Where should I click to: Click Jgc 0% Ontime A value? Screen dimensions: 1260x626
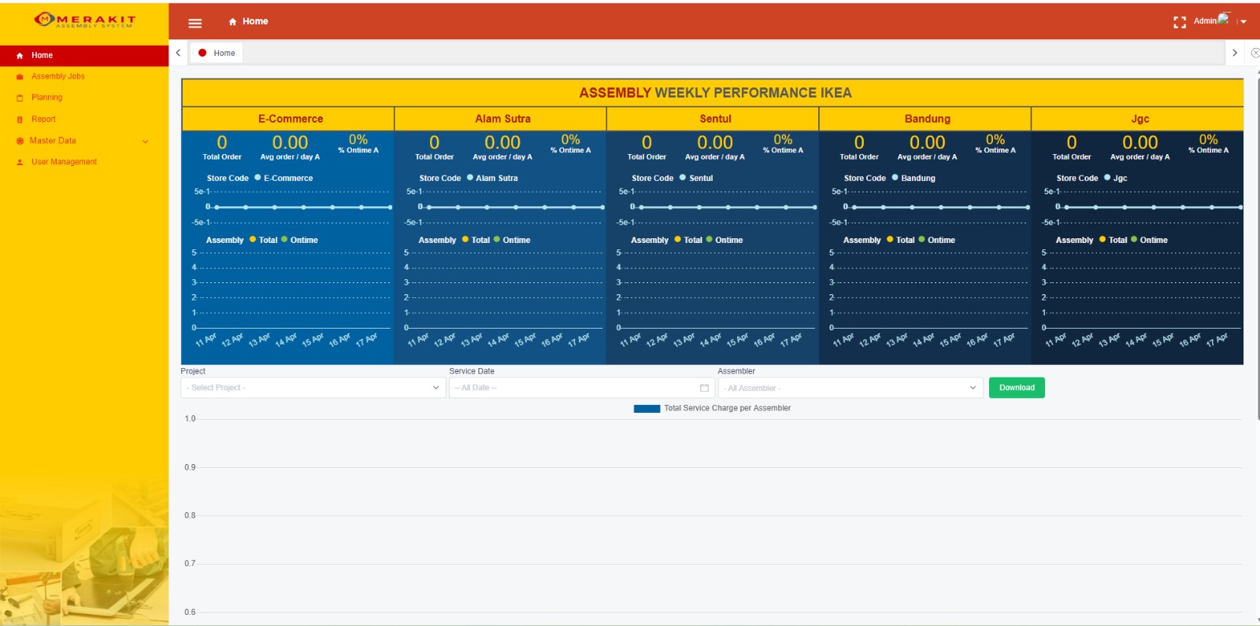(1208, 139)
